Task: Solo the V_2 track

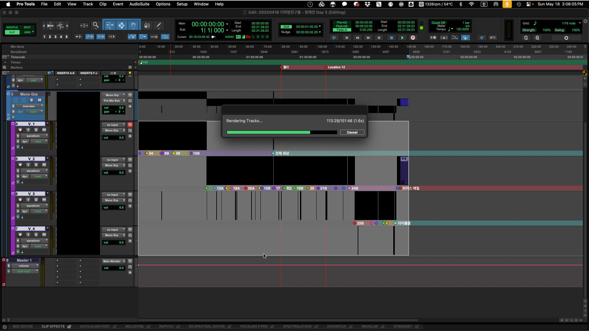Action: click(x=36, y=165)
